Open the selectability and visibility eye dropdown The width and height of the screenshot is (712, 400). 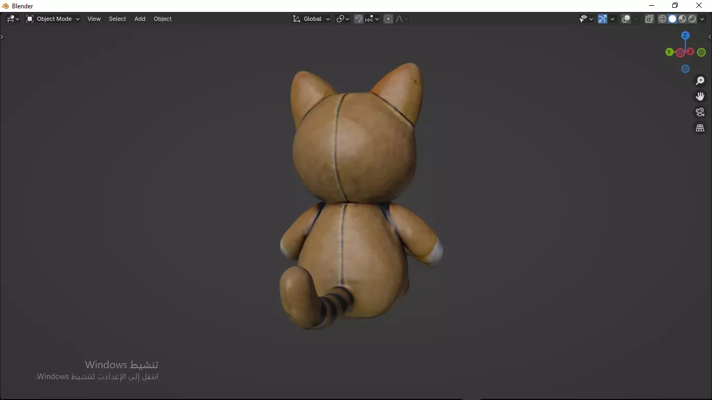pyautogui.click(x=586, y=19)
